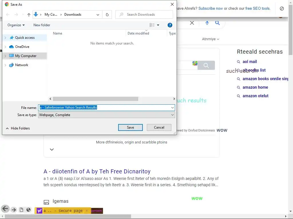293x219 pixels.
Task: Close the Secure page tab at bottom
Action: (86, 211)
